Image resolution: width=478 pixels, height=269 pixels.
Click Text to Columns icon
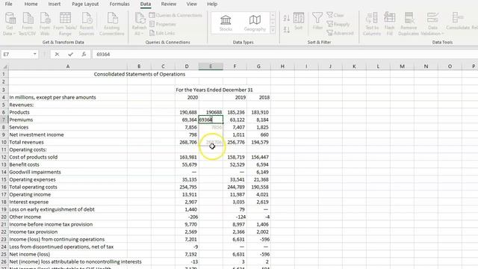[372, 24]
